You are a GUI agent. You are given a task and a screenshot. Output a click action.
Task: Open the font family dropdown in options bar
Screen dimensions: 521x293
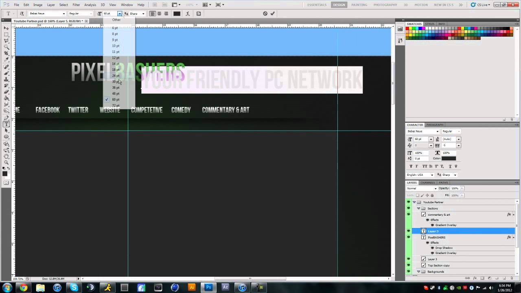63,13
